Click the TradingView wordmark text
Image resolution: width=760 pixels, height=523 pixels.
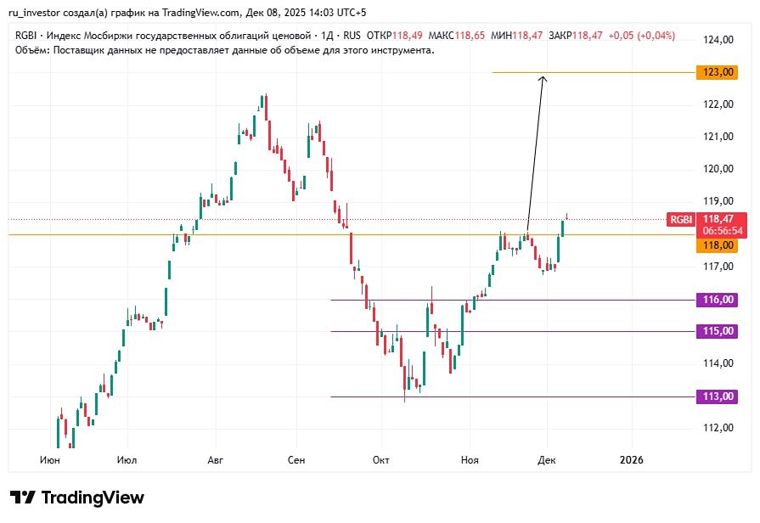point(93,498)
